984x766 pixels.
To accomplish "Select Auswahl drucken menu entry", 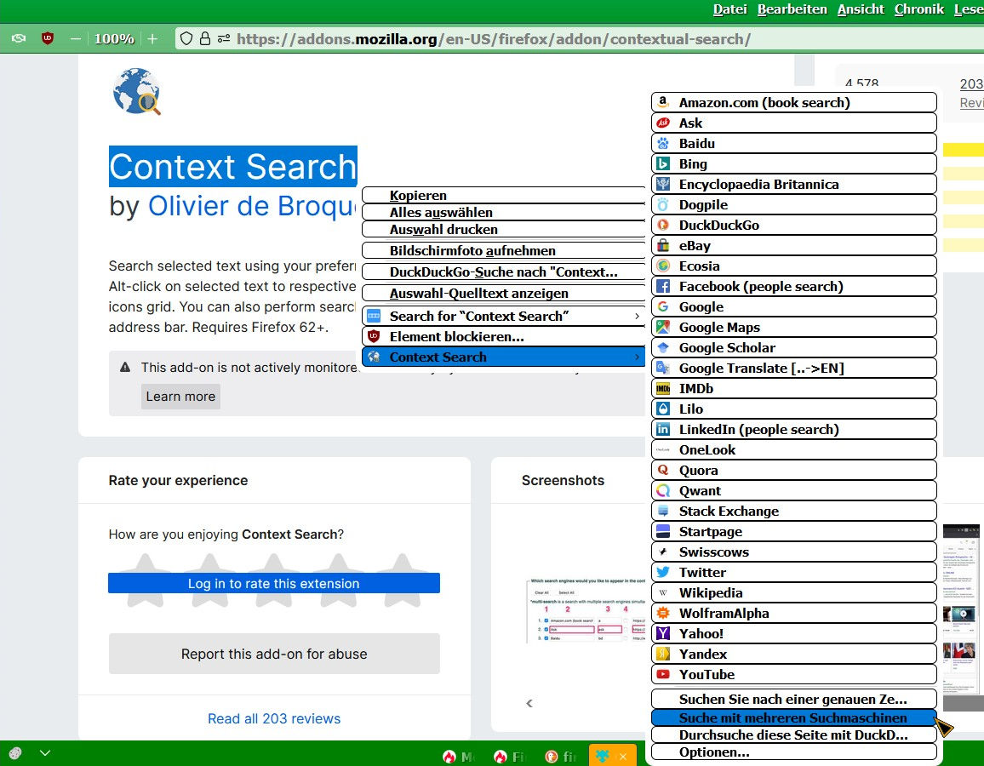I will pos(504,230).
